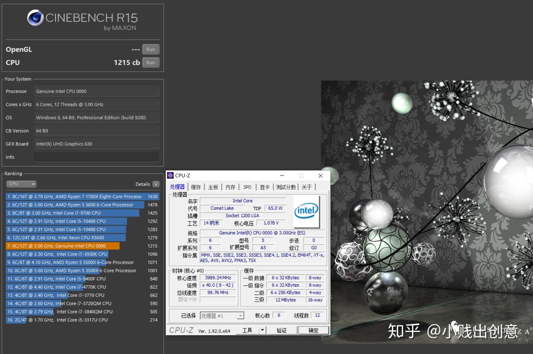Screen dimensions: 533x354
Task: Select highlighted Genuine Intel CPU 0000 ranking row
Action: pyautogui.click(x=82, y=246)
